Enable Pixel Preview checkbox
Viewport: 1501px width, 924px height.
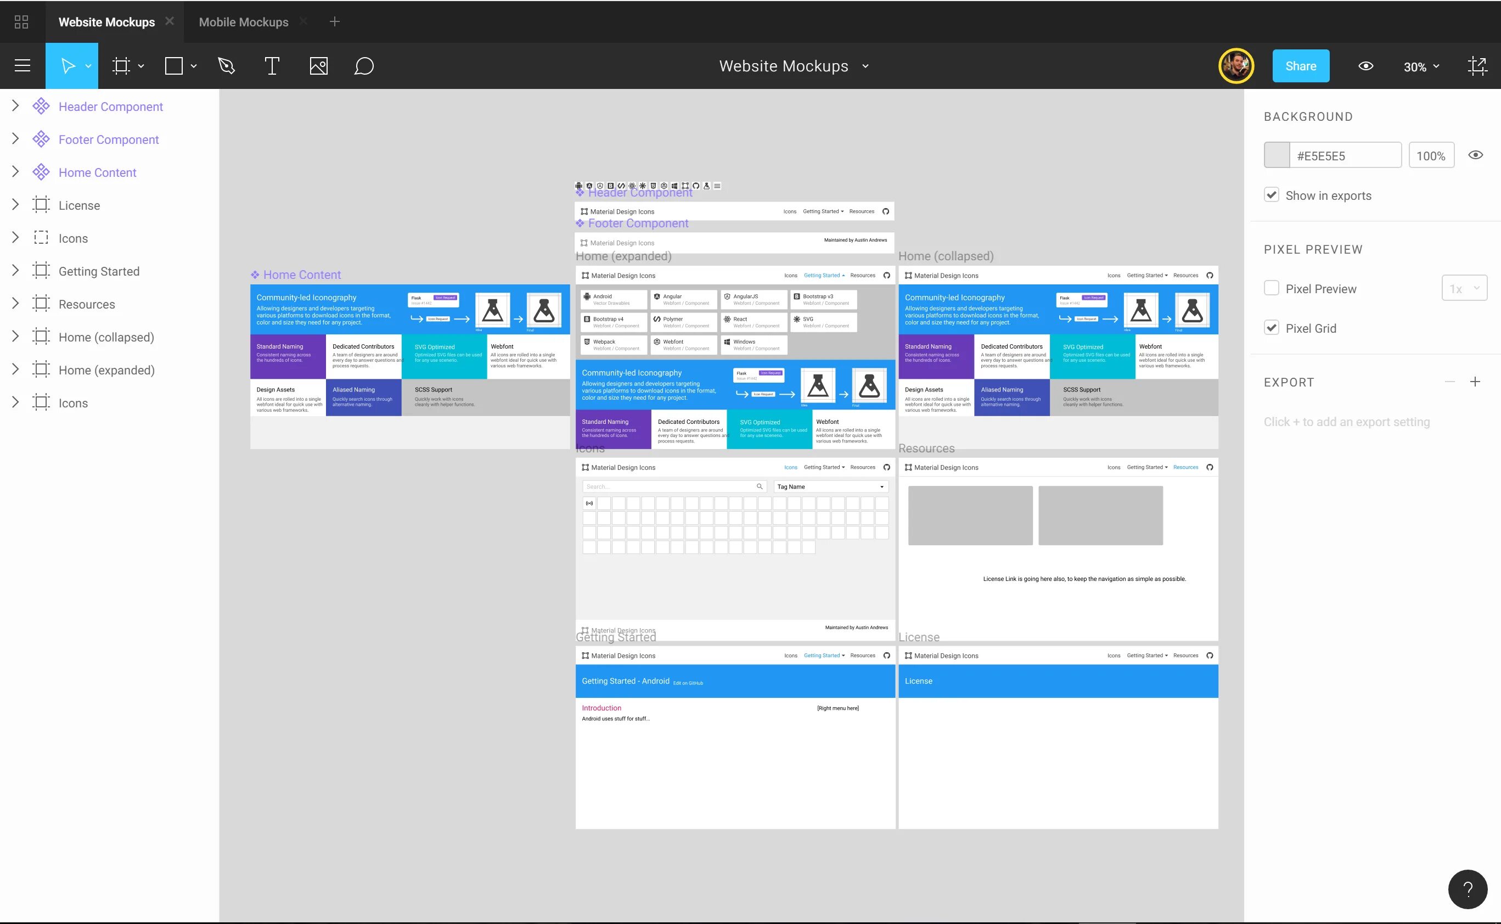click(1272, 289)
